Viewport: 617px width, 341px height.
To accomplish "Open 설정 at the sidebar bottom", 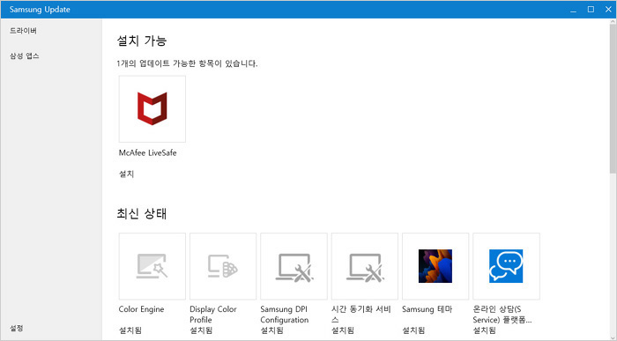I will click(17, 328).
